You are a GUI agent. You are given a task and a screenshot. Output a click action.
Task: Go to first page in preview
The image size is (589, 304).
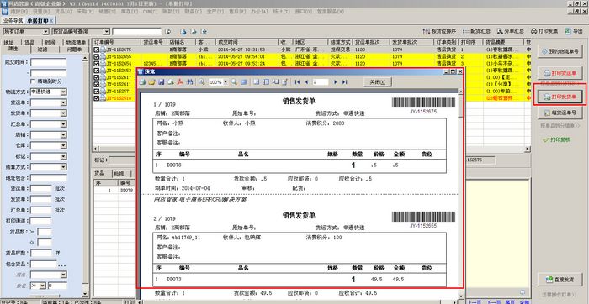[x=297, y=81]
